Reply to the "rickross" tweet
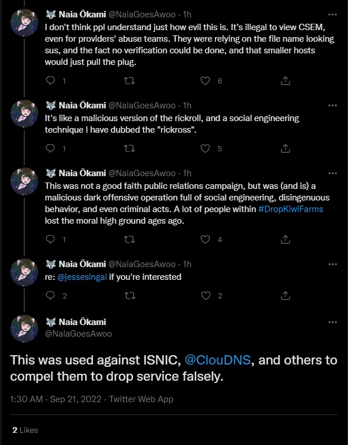 (51, 148)
